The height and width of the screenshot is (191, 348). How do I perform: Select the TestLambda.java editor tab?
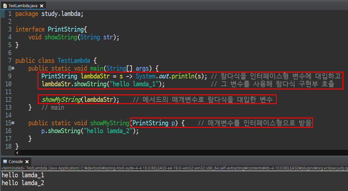pos(23,6)
